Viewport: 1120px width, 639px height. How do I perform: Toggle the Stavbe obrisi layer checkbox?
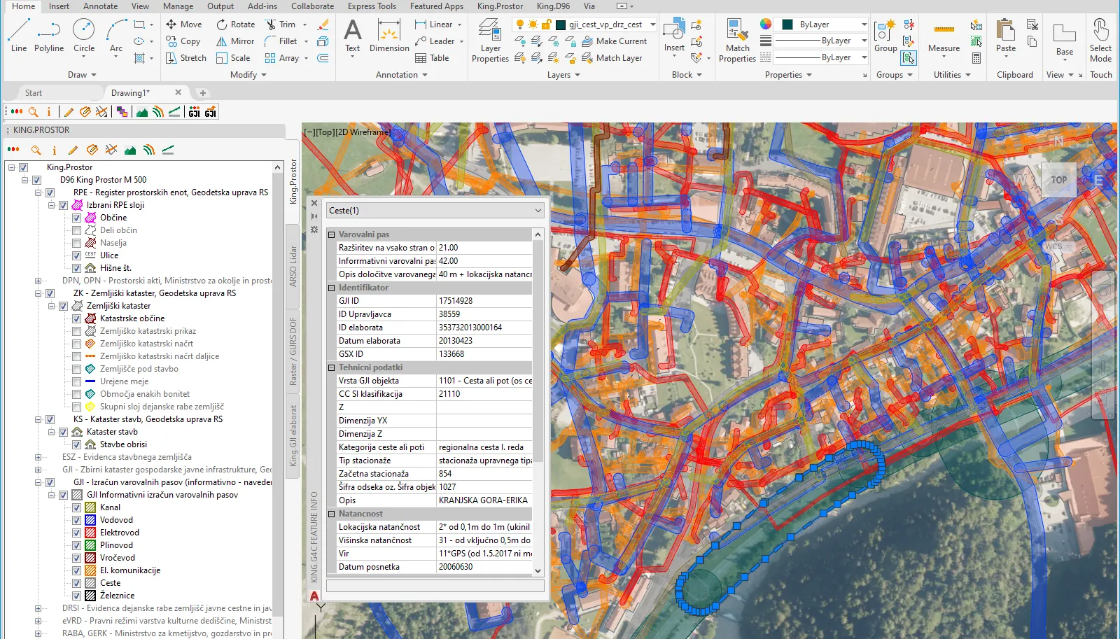(77, 444)
